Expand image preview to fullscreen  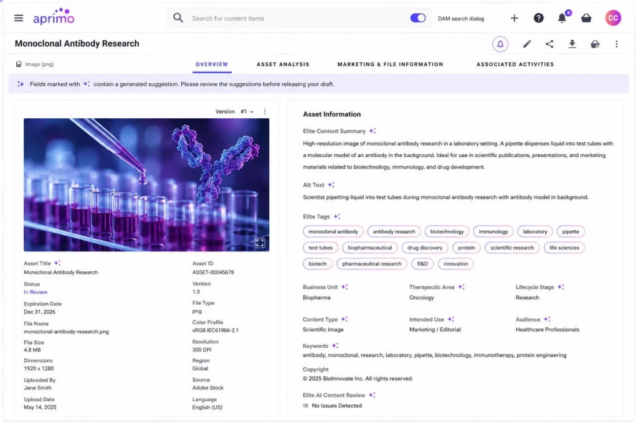[260, 243]
